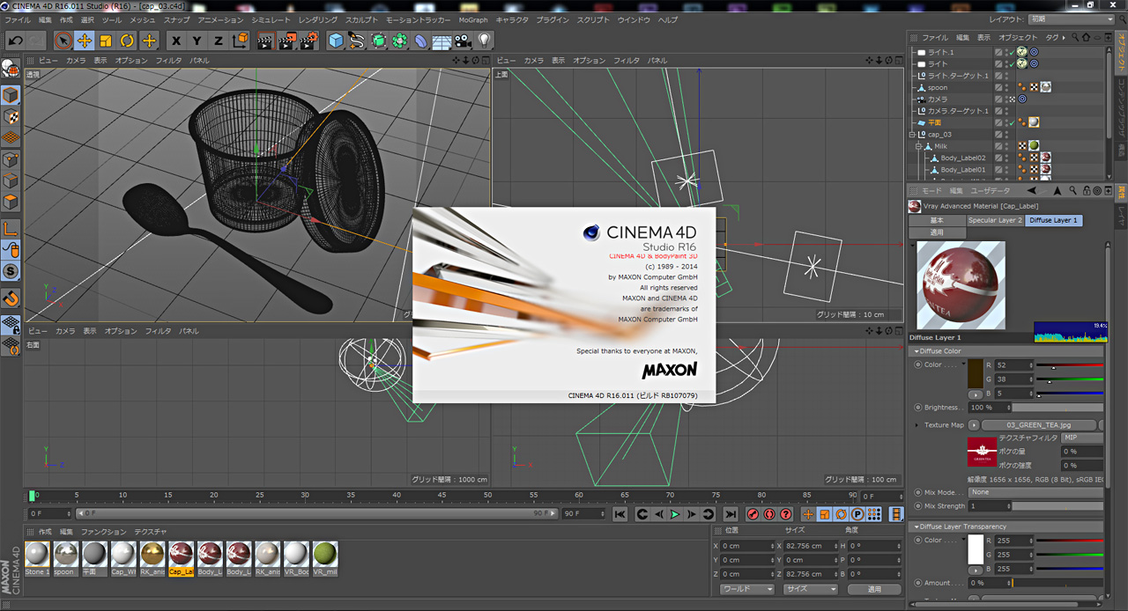Add a Light object from toolbar
The width and height of the screenshot is (1128, 611).
tap(484, 40)
